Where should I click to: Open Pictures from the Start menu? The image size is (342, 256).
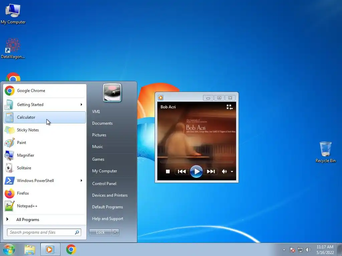pos(99,135)
